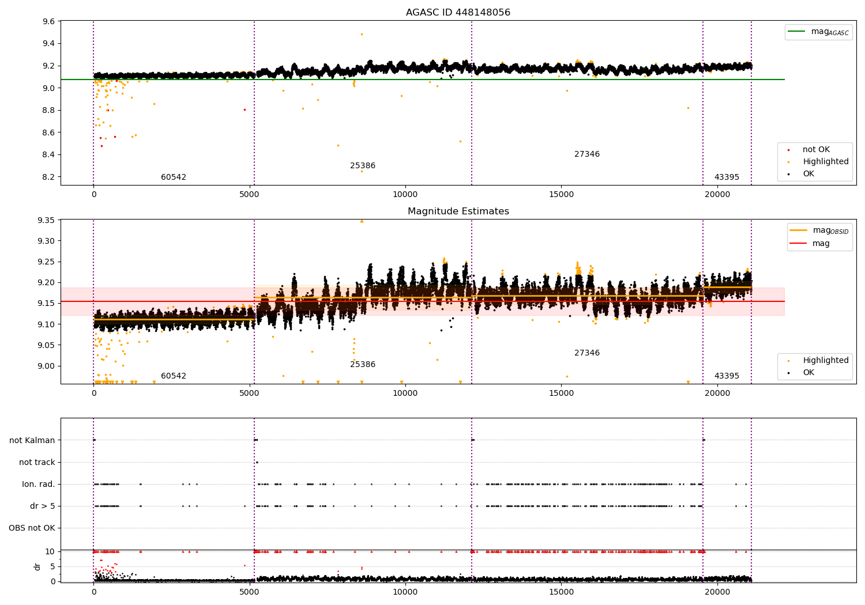Select the mag OBSID legend label
865x605 pixels.
[x=830, y=231]
